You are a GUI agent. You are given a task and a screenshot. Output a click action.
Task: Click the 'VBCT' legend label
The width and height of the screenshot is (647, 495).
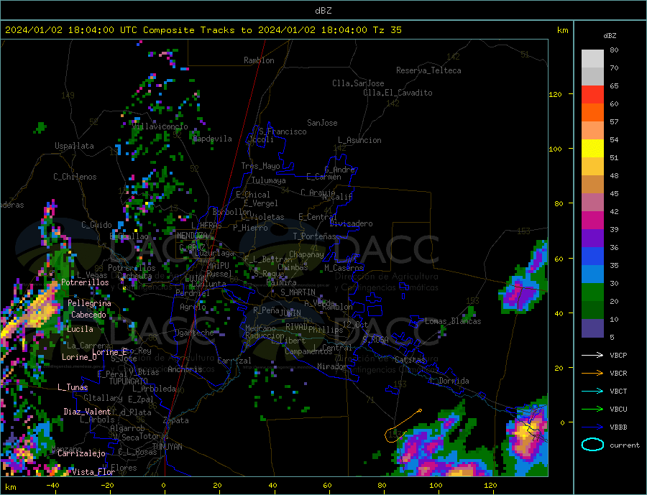click(618, 391)
